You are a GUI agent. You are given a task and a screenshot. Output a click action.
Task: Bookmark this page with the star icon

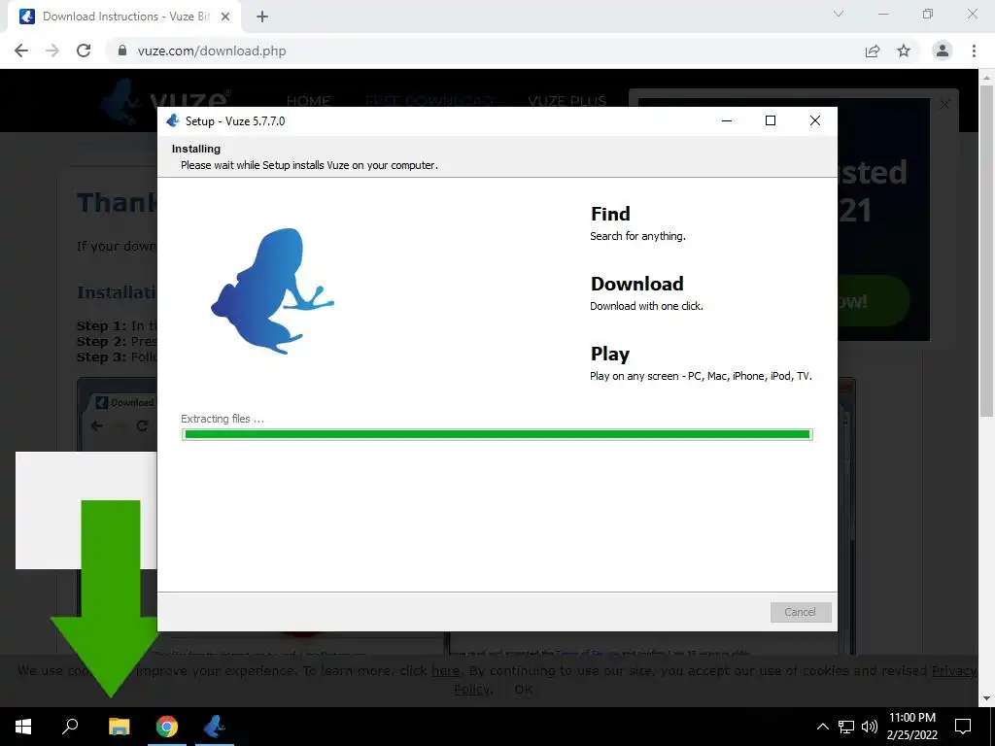point(904,51)
